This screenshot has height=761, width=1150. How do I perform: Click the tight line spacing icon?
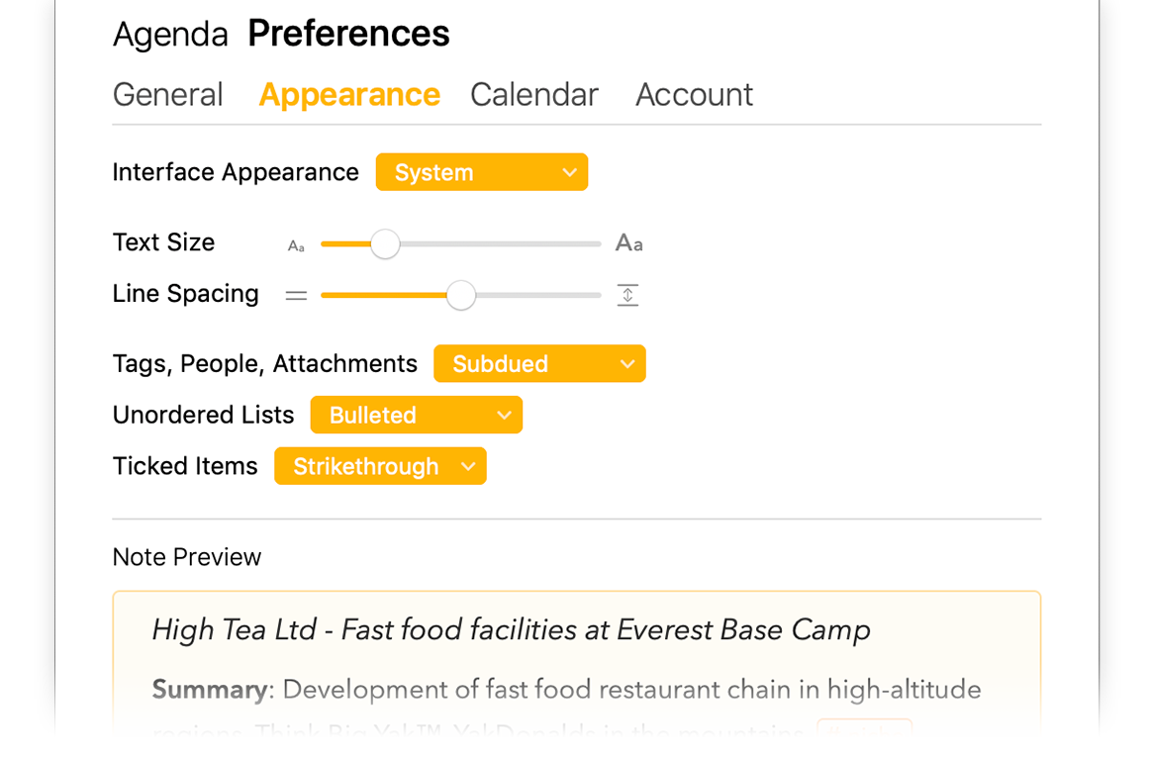(x=296, y=296)
